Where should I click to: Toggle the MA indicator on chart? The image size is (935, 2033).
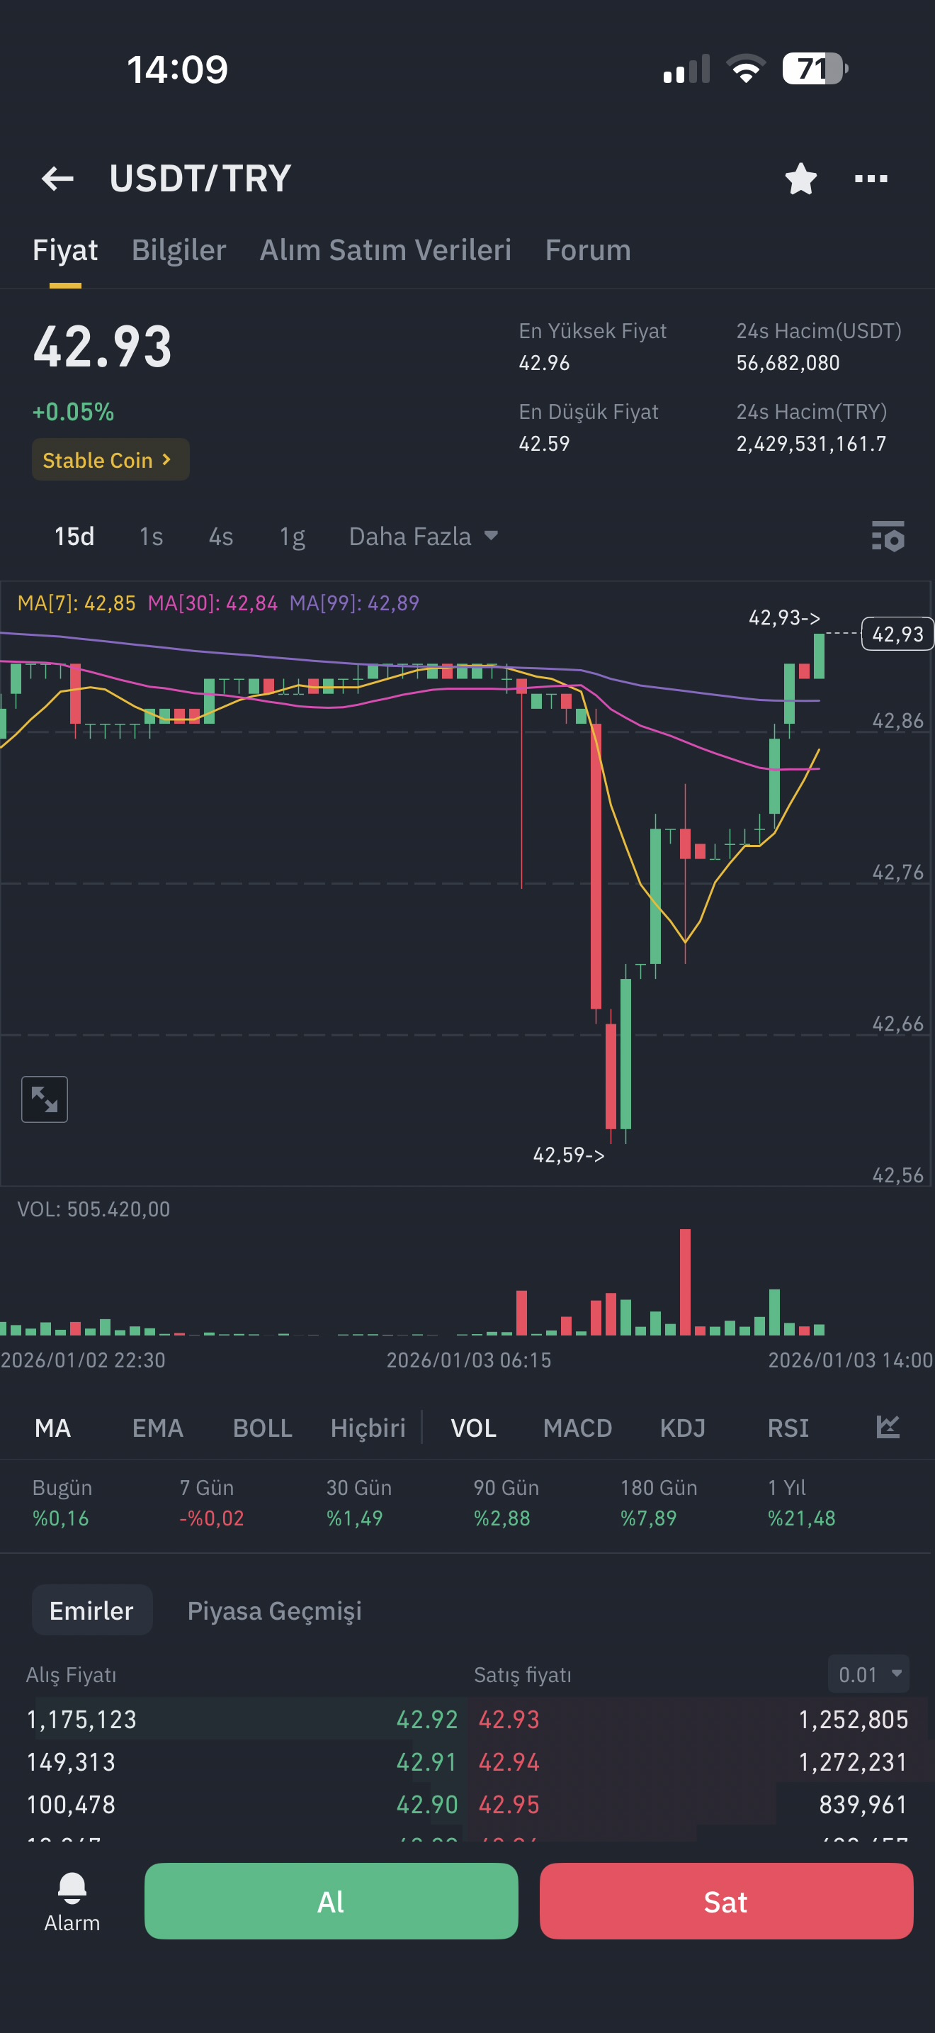[53, 1428]
